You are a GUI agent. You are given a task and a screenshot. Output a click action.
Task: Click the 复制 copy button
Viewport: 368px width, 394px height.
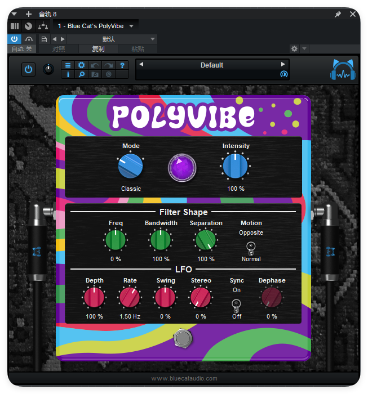coord(98,49)
